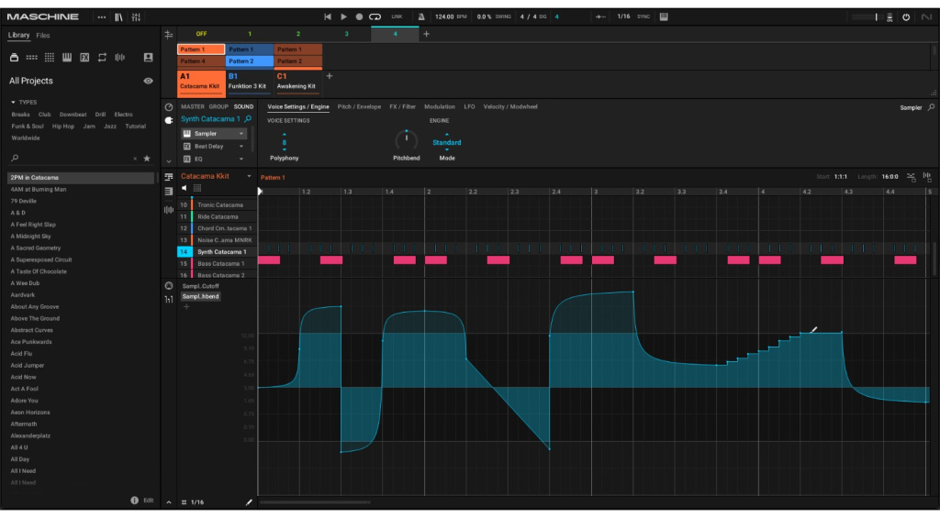
Task: Click the horizontal scrollbar under the pattern editor
Action: pyautogui.click(x=316, y=502)
